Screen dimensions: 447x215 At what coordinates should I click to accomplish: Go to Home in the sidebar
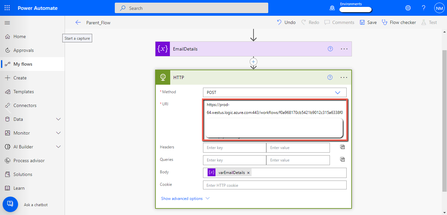(32, 36)
